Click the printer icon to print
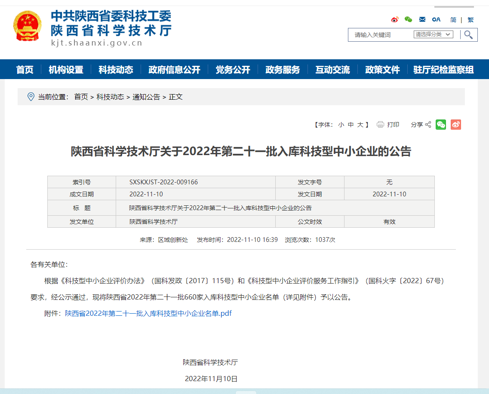Image resolution: width=489 pixels, height=394 pixels. click(x=380, y=125)
